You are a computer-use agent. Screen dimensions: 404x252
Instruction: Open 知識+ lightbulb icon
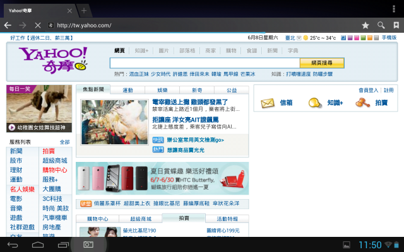(x=315, y=103)
